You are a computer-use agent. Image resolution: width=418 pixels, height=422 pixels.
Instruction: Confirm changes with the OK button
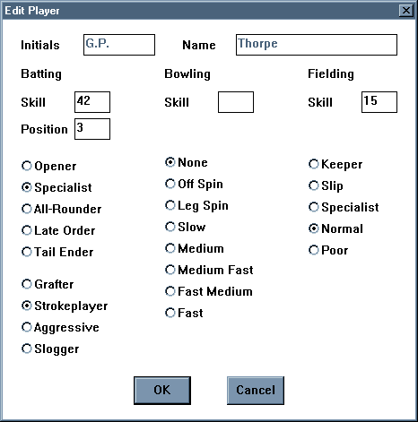click(x=162, y=391)
